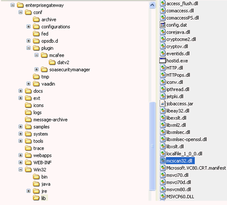The image size is (227, 205).
Task: Click the conf folder icon
Action: coord(28,12)
